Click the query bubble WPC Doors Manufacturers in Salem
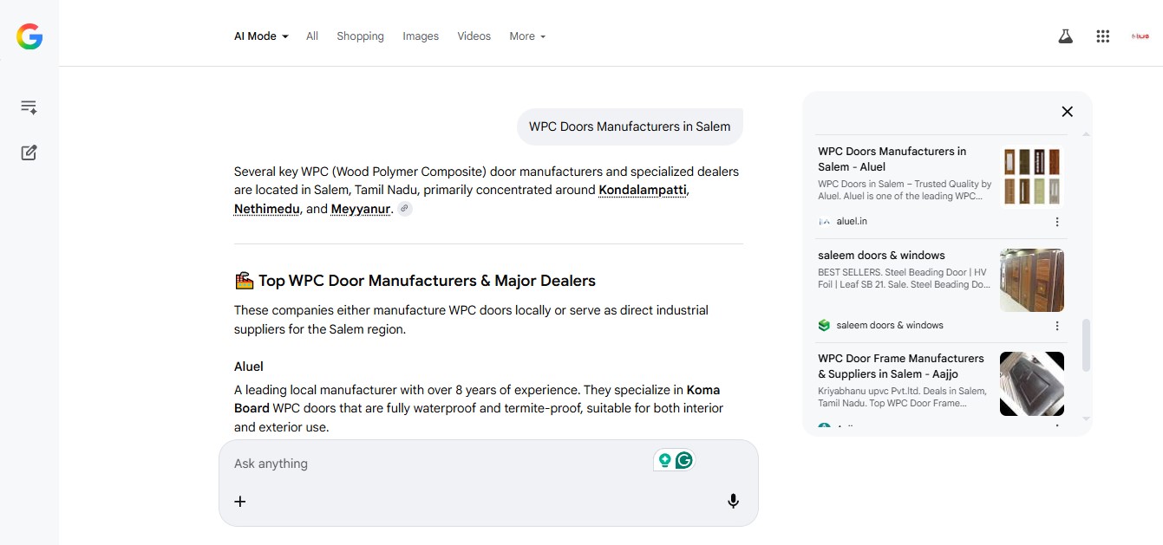Screen dimensions: 1163x545 click(630, 127)
